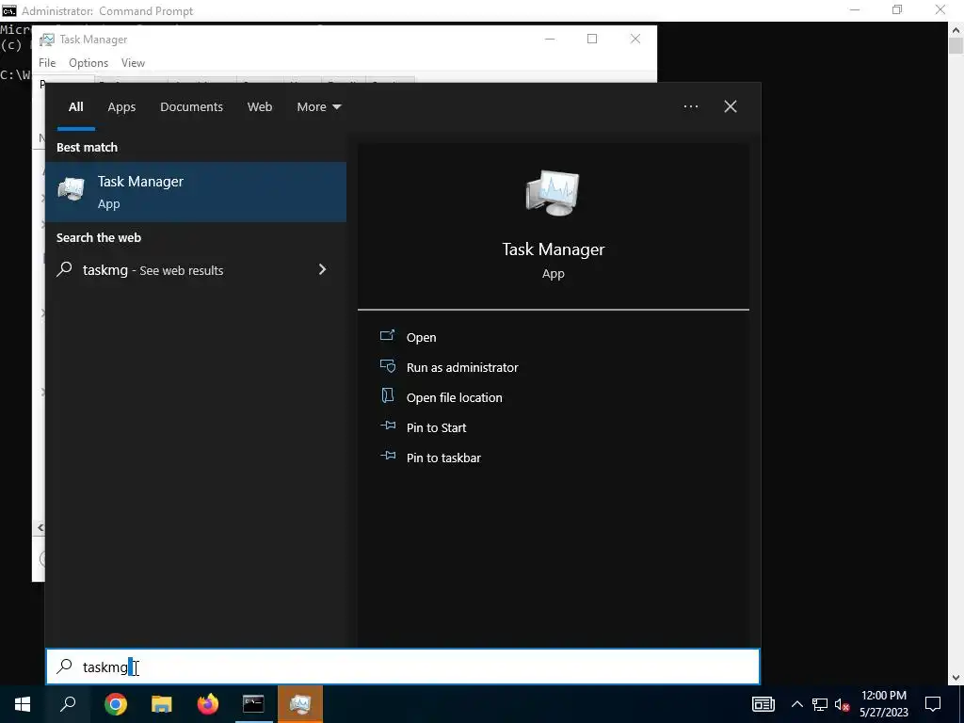Launch Firefox from the taskbar
Image resolution: width=964 pixels, height=723 pixels.
(208, 704)
